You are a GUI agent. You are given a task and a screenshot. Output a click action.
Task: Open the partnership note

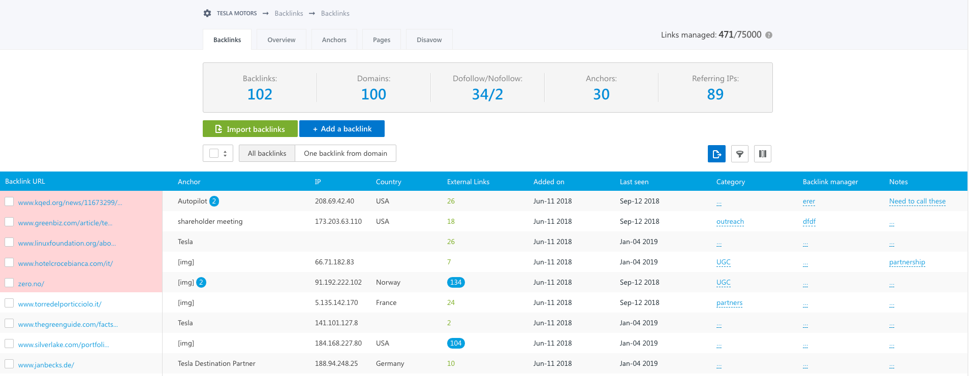tap(907, 262)
